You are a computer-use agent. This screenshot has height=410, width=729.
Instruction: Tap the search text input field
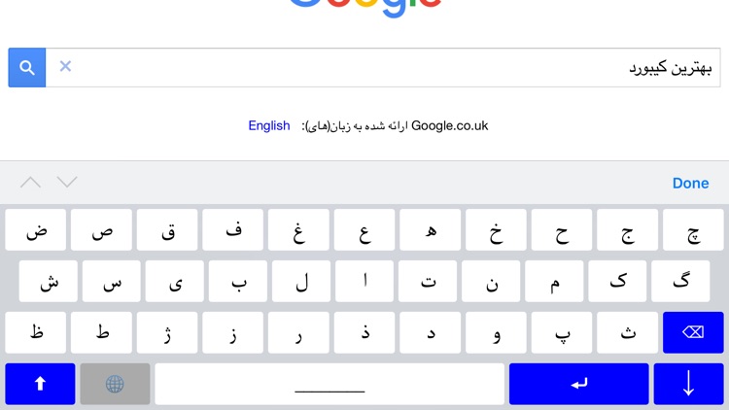pyautogui.click(x=389, y=67)
